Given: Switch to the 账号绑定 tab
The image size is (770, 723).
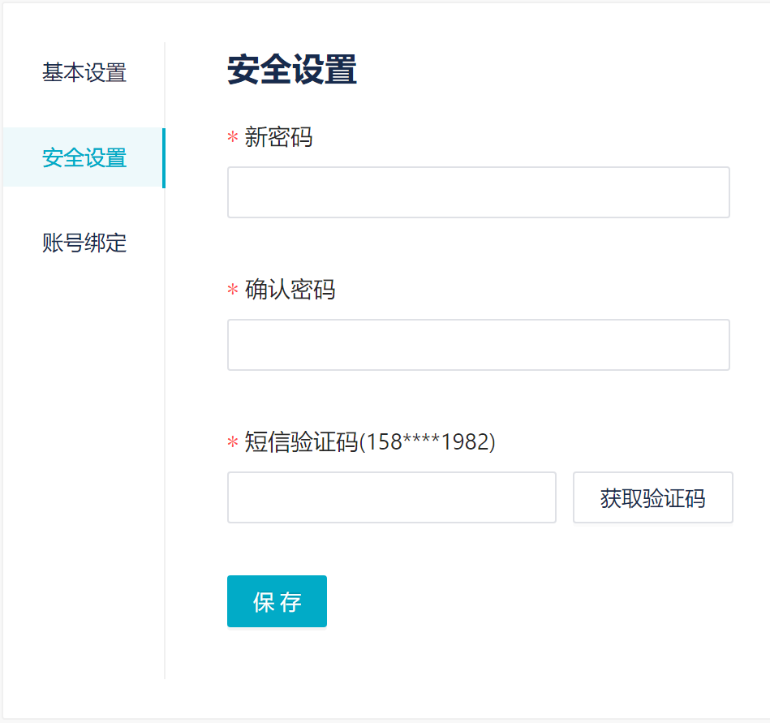Looking at the screenshot, I should point(84,243).
